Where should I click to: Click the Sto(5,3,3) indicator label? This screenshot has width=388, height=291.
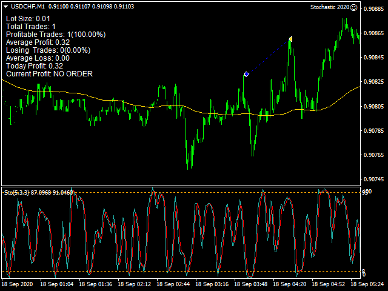17,193
